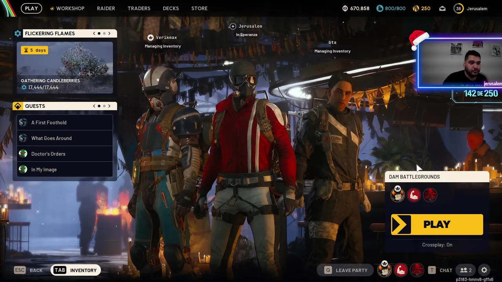Select first Flickering Flames page dot

(99, 33)
